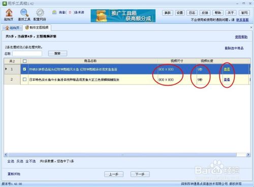Close the current tab with the x
Viewport: 254px width, 187px height.
251,27
